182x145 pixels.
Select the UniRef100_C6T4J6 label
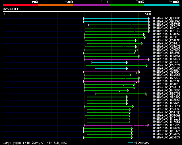167,44
